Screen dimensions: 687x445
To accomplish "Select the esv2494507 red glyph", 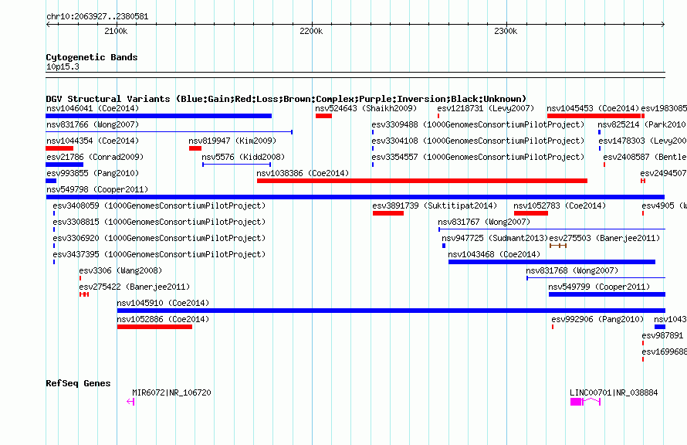I will (643, 181).
